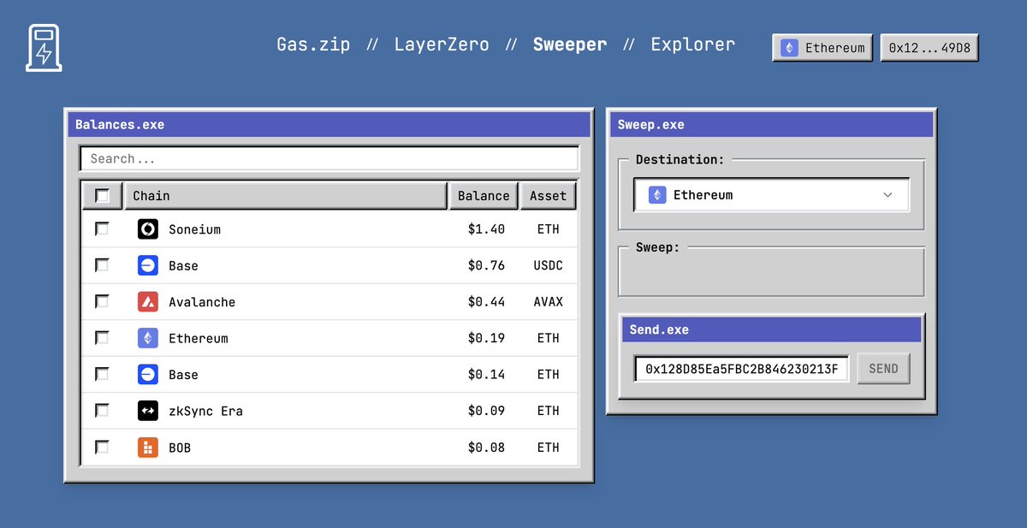Check the Base USDC row checkbox
Screen dimensions: 1027x528
click(x=102, y=265)
